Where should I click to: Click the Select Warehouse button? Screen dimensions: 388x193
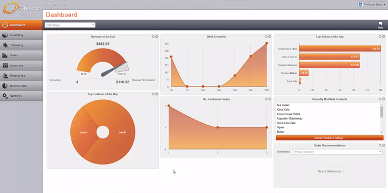[x=330, y=171]
